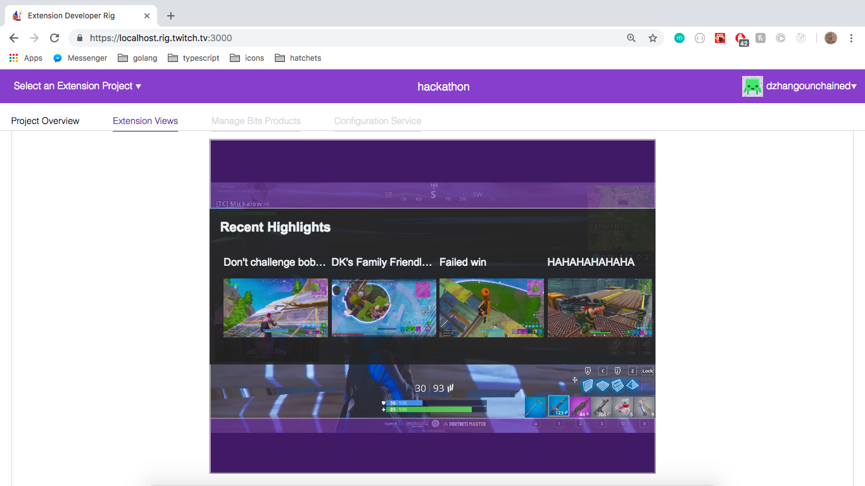Click the purple weapon slot showing 44
Viewport: 865px width, 486px height.
point(580,407)
